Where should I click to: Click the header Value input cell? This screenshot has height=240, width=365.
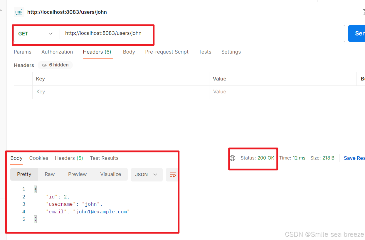pyautogui.click(x=283, y=92)
